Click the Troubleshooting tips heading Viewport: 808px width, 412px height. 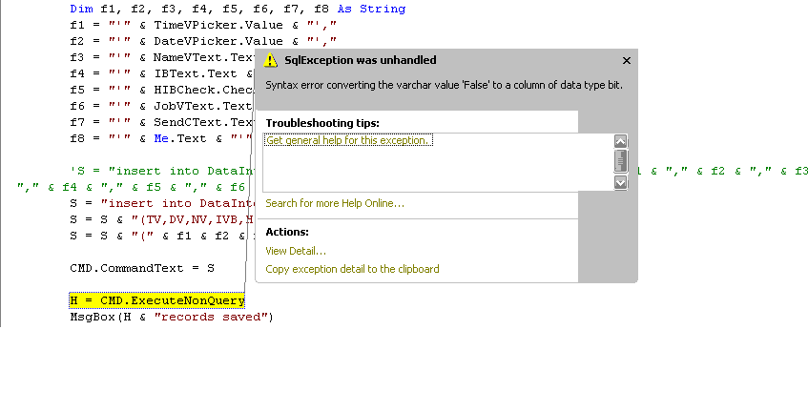click(x=322, y=123)
